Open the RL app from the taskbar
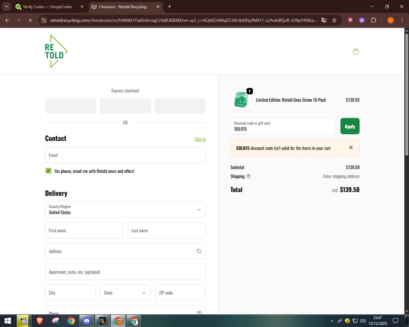The height and width of the screenshot is (327, 409). click(x=103, y=321)
